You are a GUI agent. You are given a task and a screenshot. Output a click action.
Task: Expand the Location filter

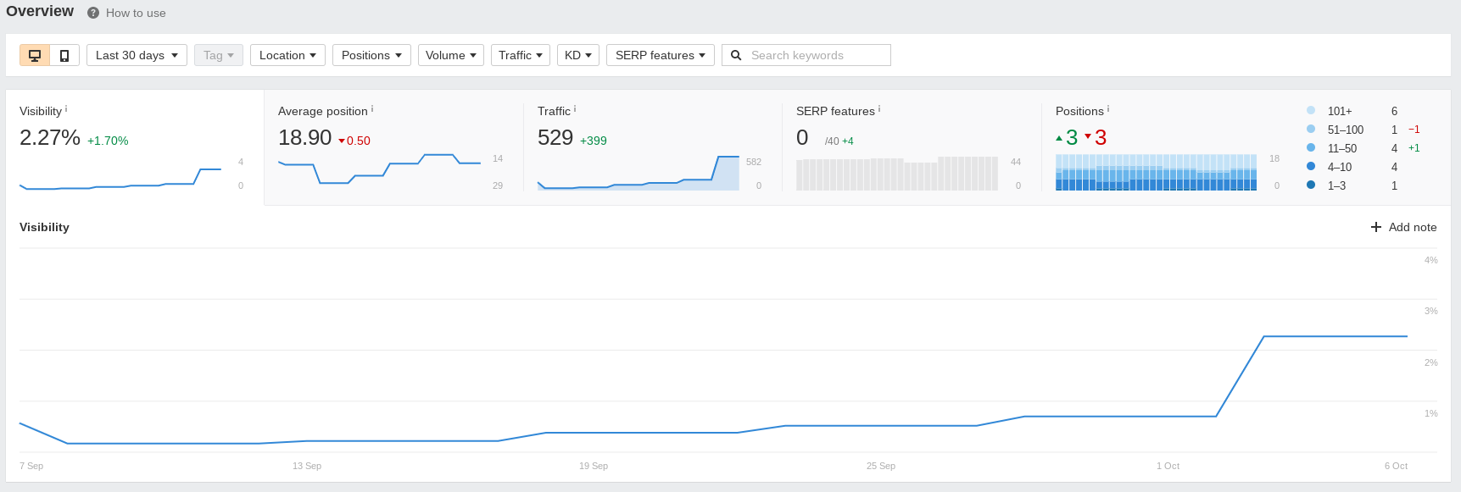point(287,55)
